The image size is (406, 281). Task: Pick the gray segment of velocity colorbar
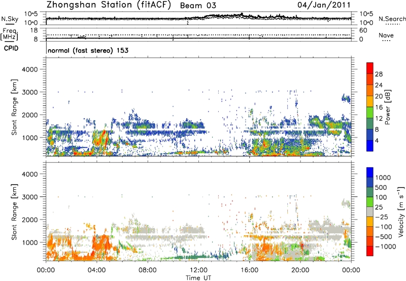370,212
